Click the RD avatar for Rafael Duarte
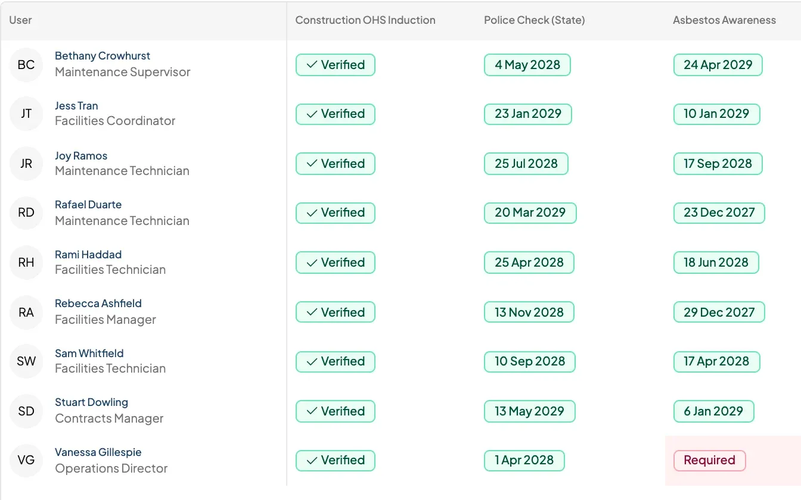Viewport: 801px width, 500px height. tap(26, 212)
